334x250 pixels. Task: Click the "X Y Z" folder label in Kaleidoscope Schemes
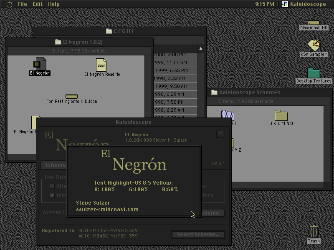pyautogui.click(x=236, y=150)
